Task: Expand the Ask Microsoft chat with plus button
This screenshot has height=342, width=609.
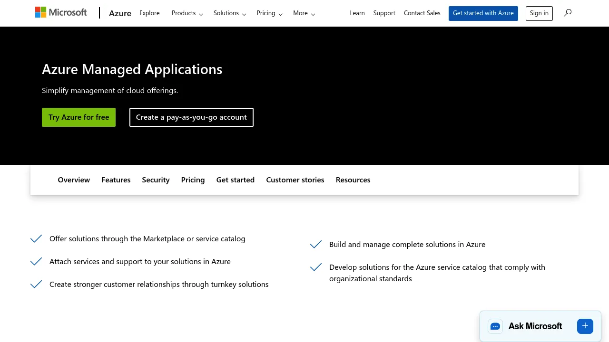Action: point(585,326)
